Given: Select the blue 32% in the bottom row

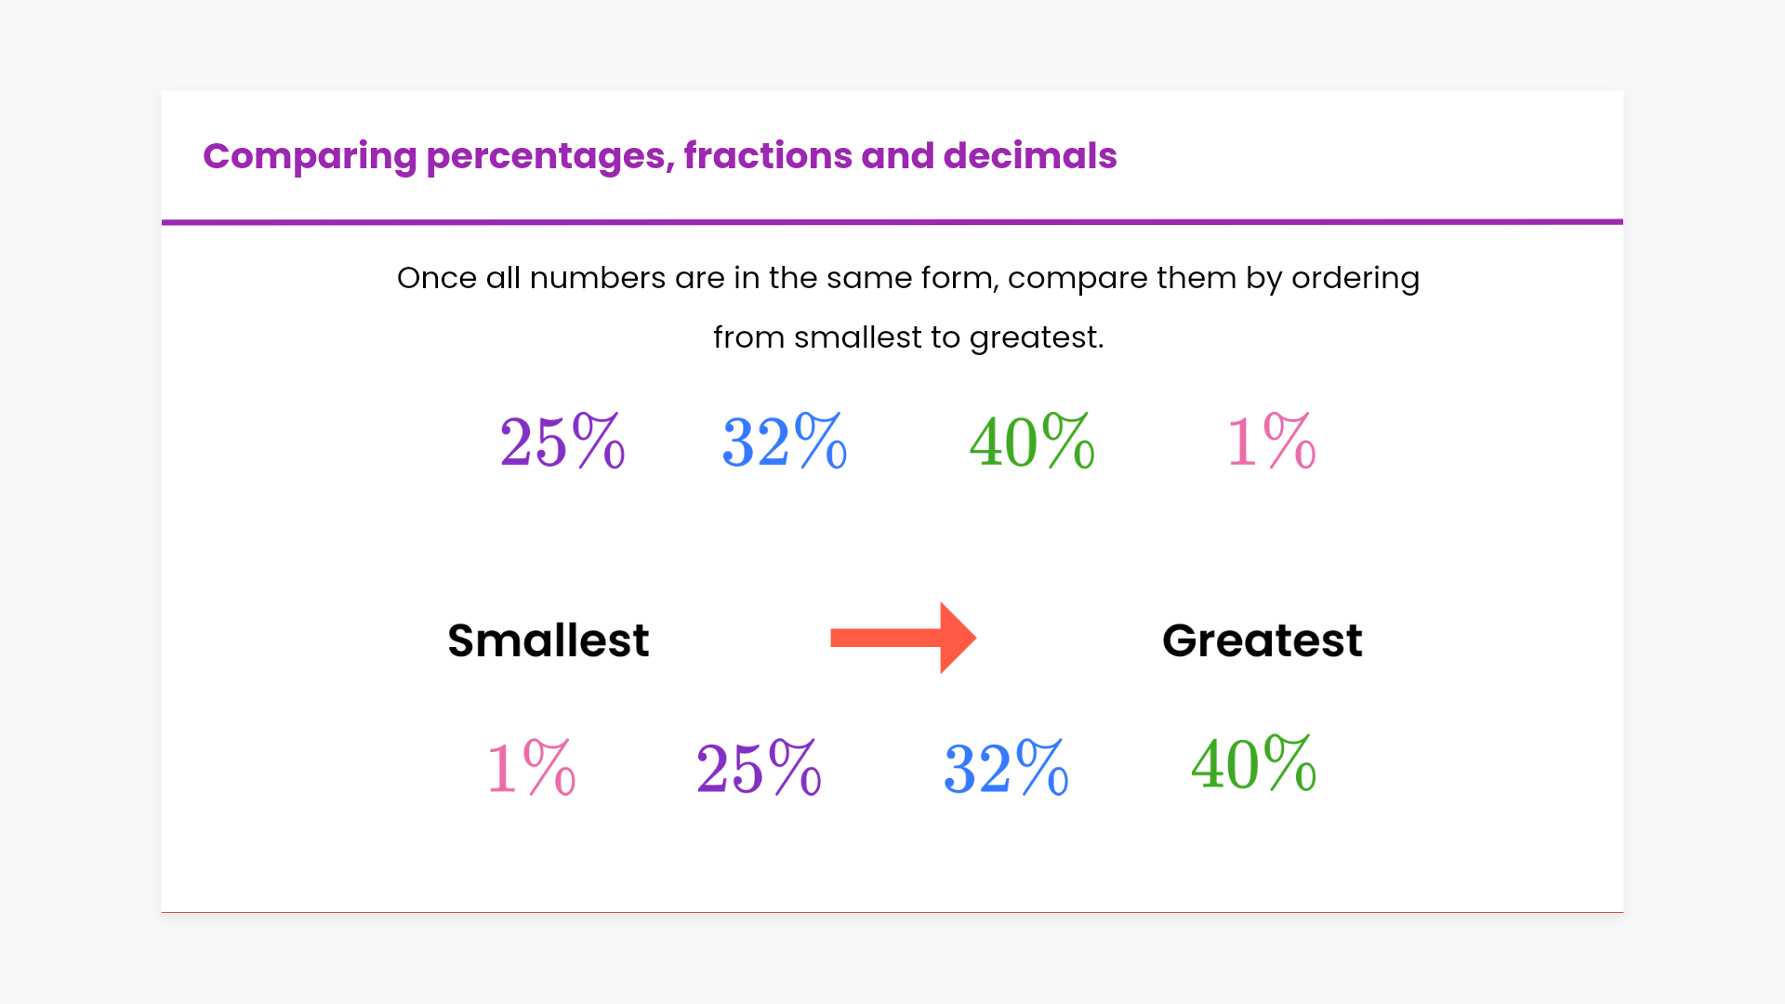Looking at the screenshot, I should coord(1006,768).
